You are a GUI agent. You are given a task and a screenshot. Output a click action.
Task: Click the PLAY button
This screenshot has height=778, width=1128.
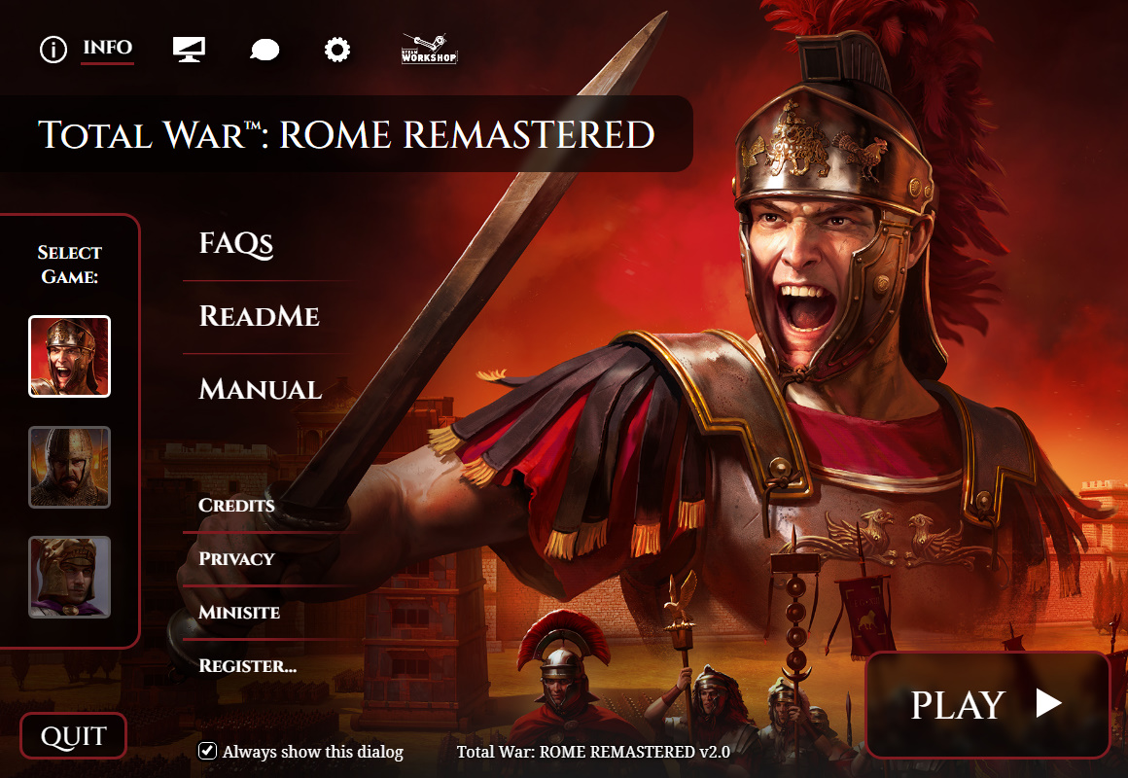[x=988, y=705]
